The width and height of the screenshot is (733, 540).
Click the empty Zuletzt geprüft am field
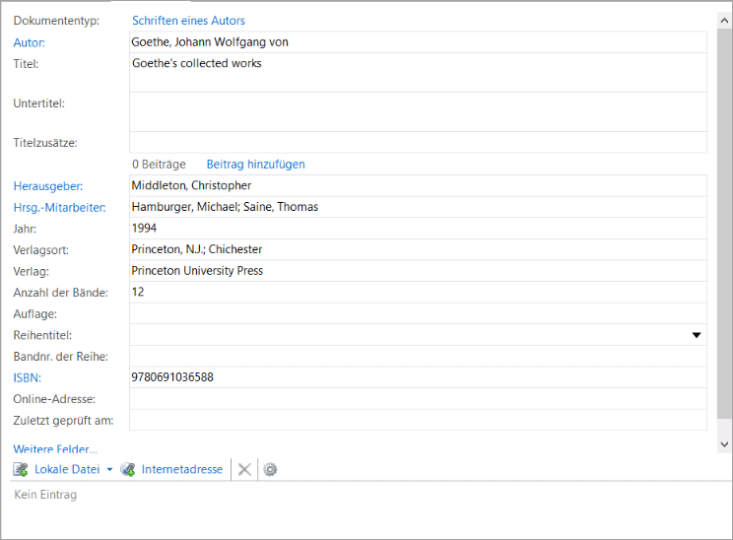(418, 420)
